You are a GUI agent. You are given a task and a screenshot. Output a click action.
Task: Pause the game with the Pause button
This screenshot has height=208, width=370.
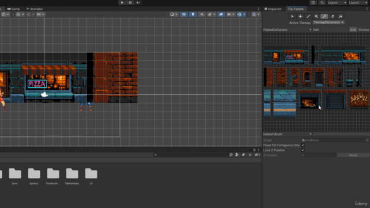point(130,2)
